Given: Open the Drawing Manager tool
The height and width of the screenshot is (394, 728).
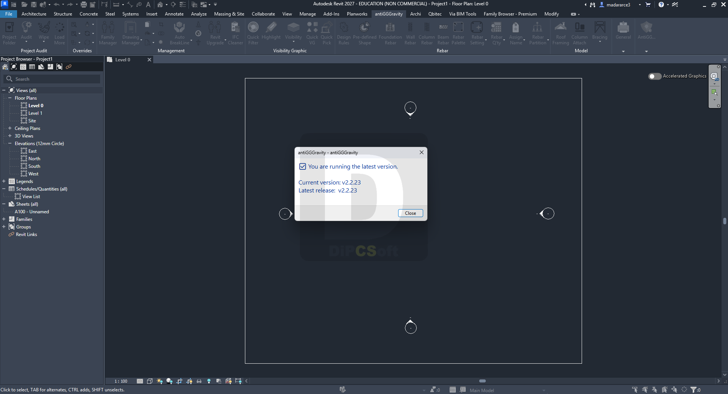Looking at the screenshot, I should click(x=131, y=33).
